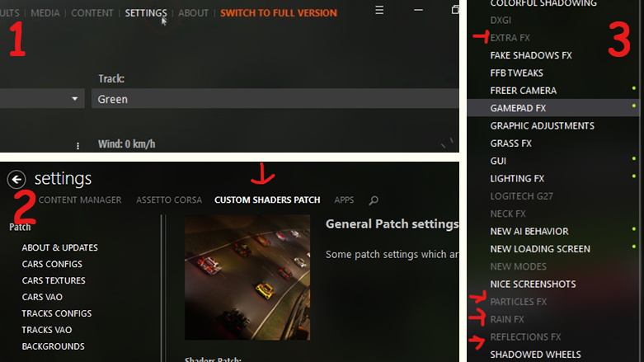This screenshot has height=362, width=644.
Task: Open TRACKS VAO in Patch list
Action: tap(47, 330)
